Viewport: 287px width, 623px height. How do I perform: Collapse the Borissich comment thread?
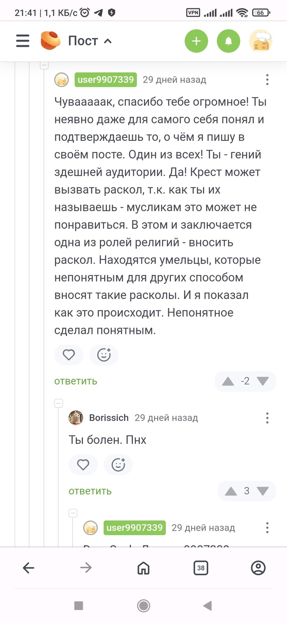coord(59,403)
